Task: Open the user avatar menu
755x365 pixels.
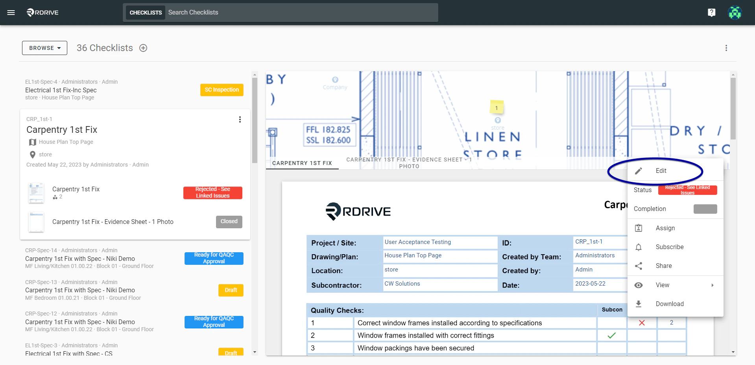Action: point(735,13)
